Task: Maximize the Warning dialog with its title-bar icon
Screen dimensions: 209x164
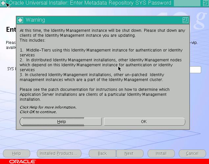Action: click(185, 20)
